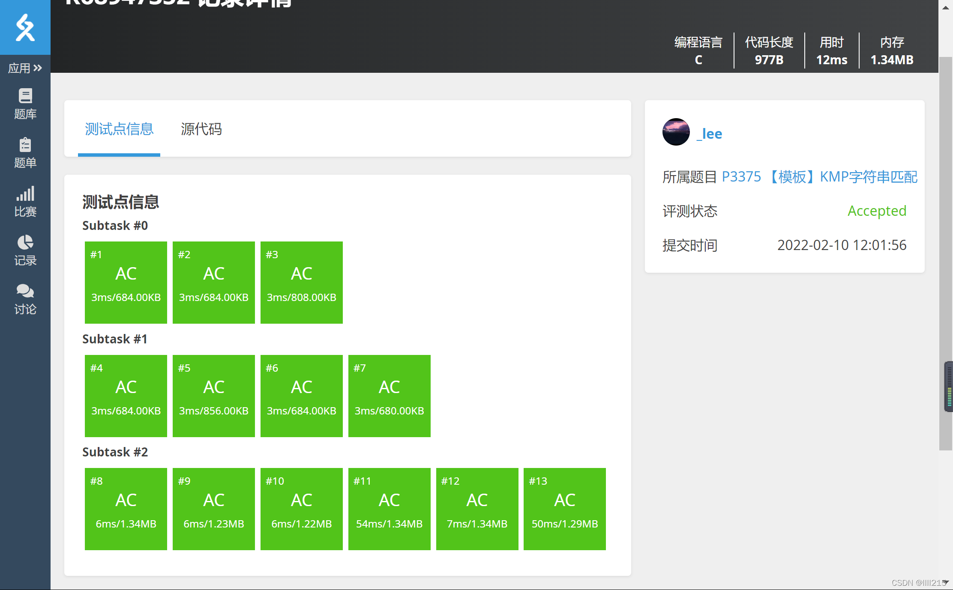The image size is (953, 590).
Task: Click the scrollbar up arrow
Action: click(x=945, y=8)
